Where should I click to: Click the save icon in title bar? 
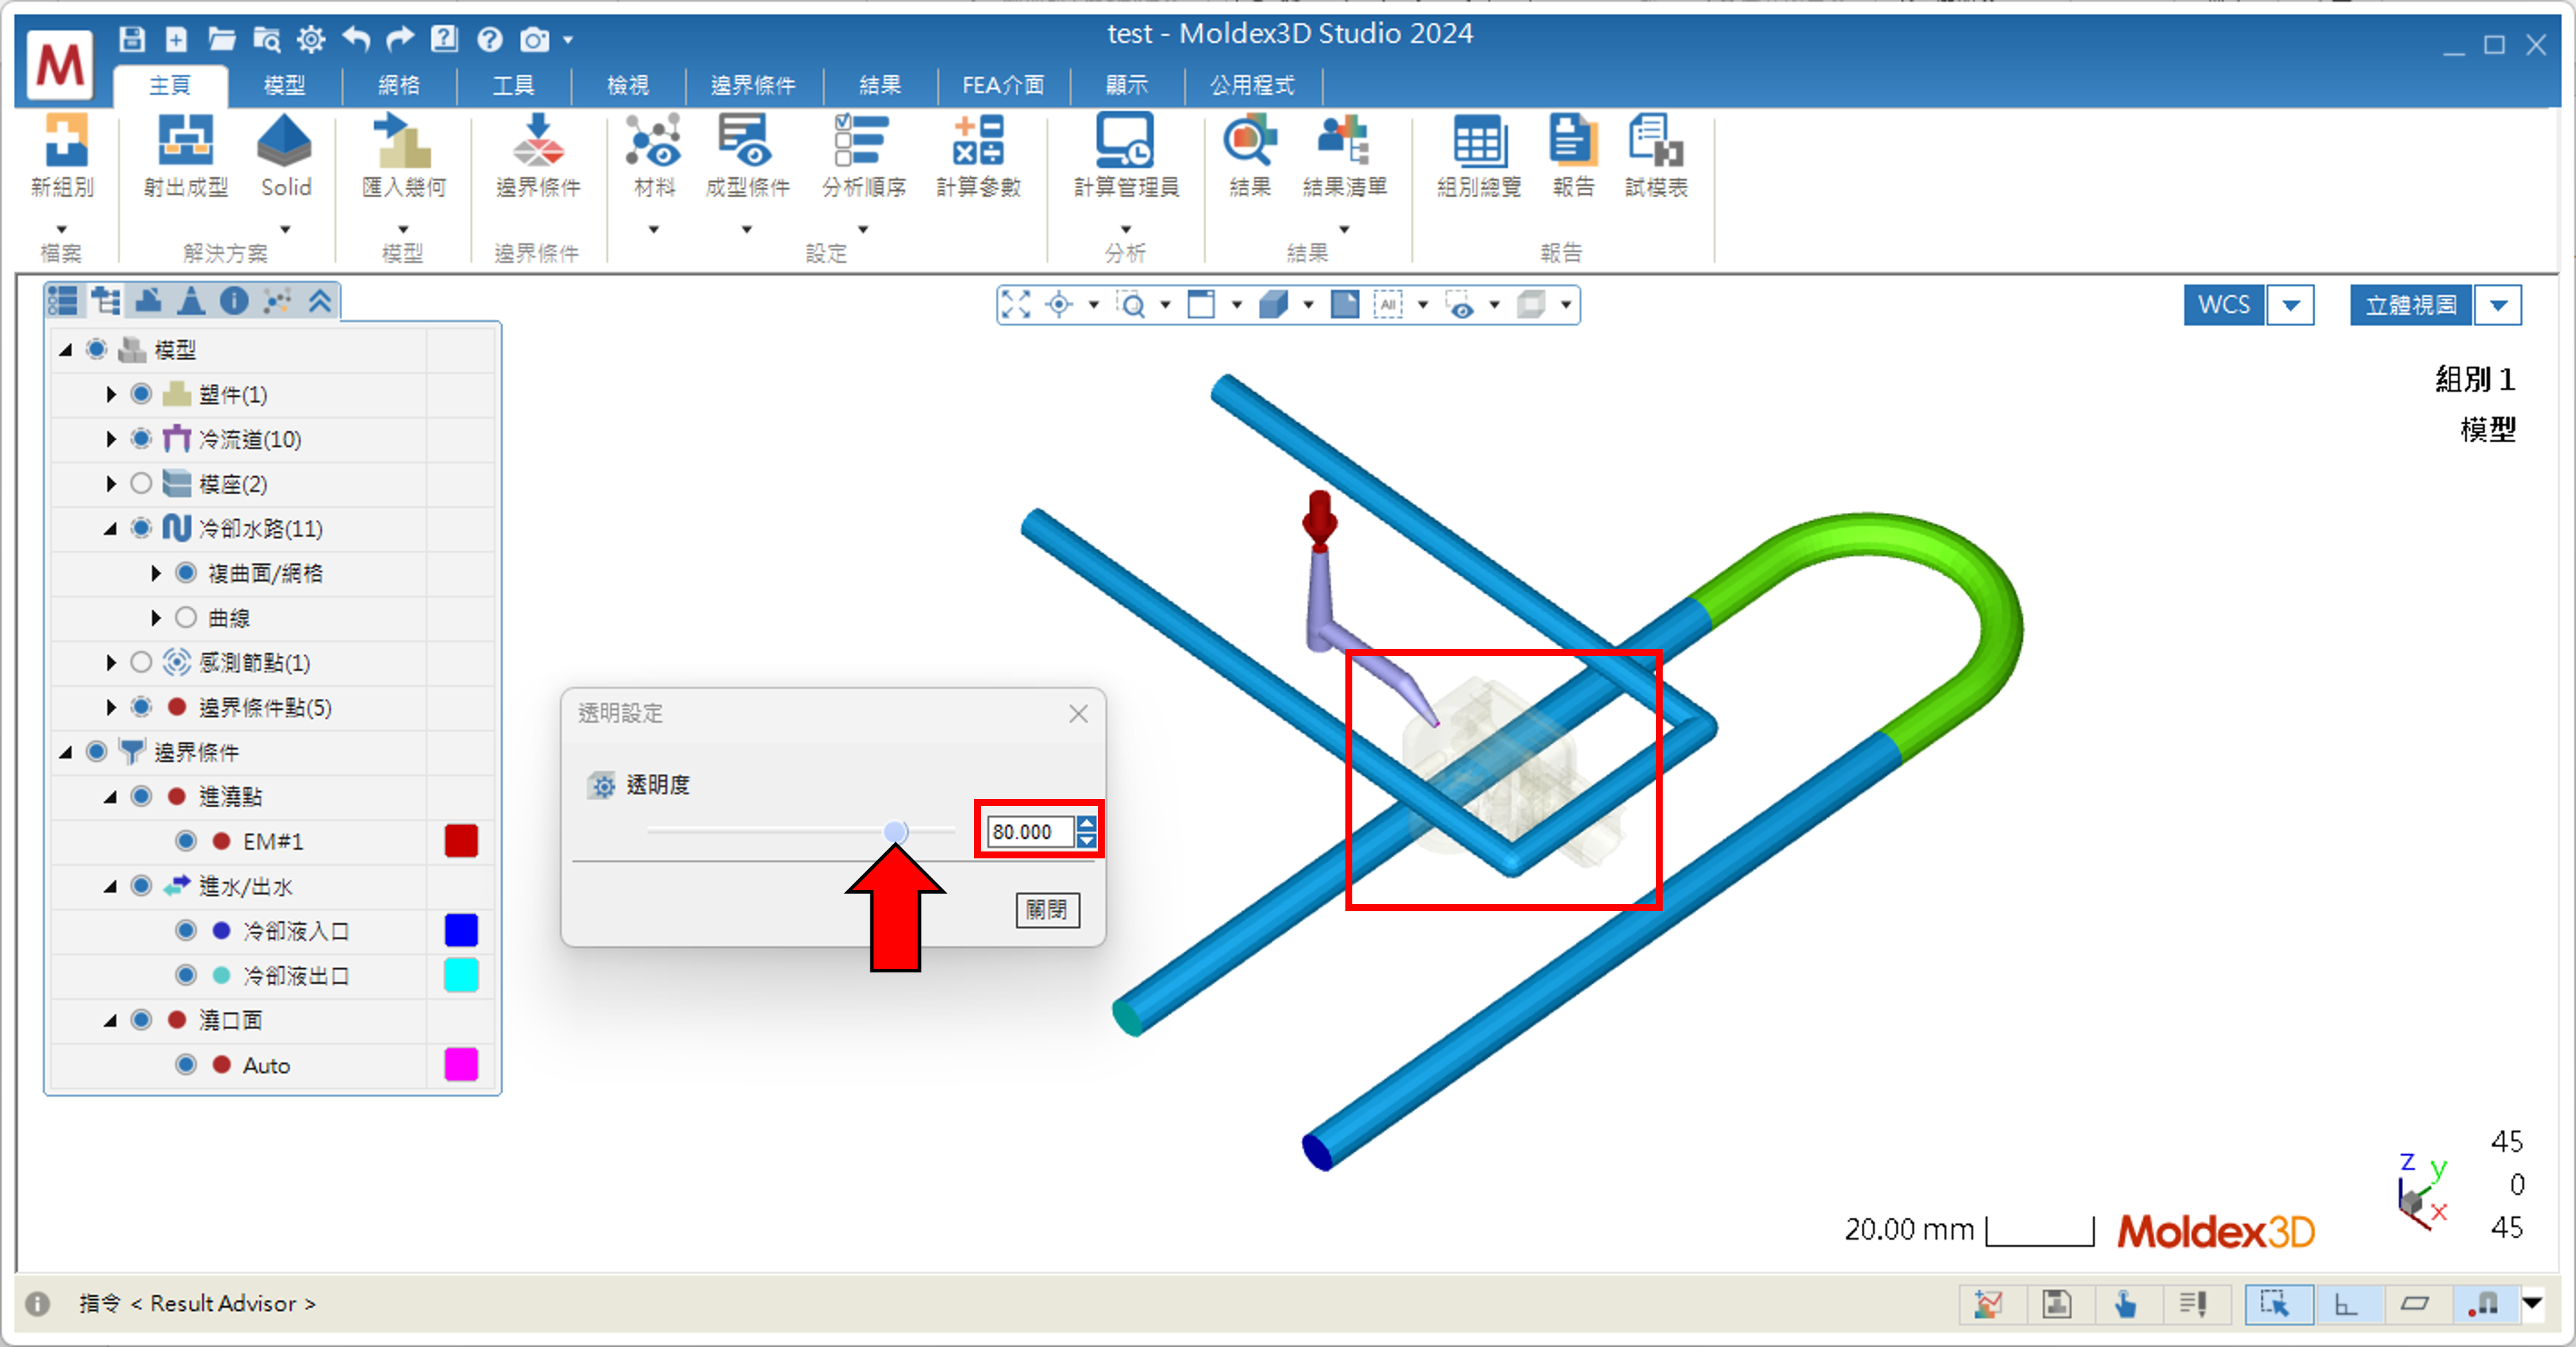coord(132,39)
